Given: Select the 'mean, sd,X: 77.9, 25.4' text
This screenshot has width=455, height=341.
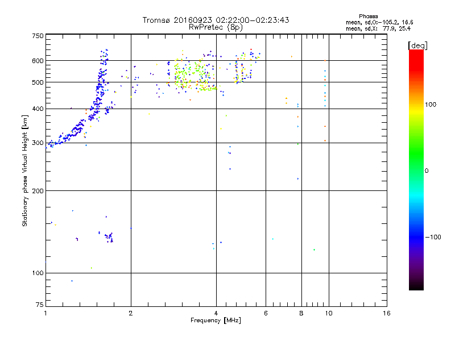Looking at the screenshot, I should (x=378, y=28).
